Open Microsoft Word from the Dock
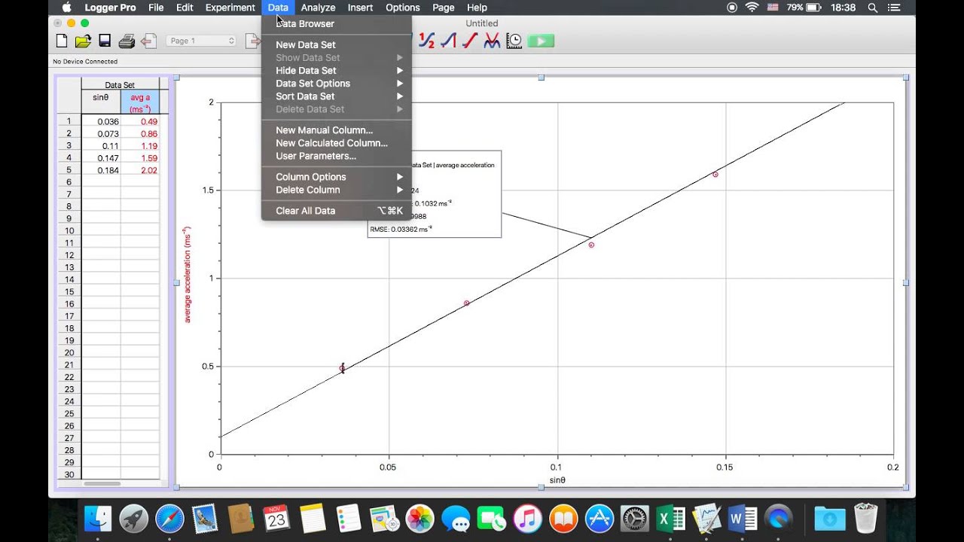The image size is (964, 542). [743, 519]
